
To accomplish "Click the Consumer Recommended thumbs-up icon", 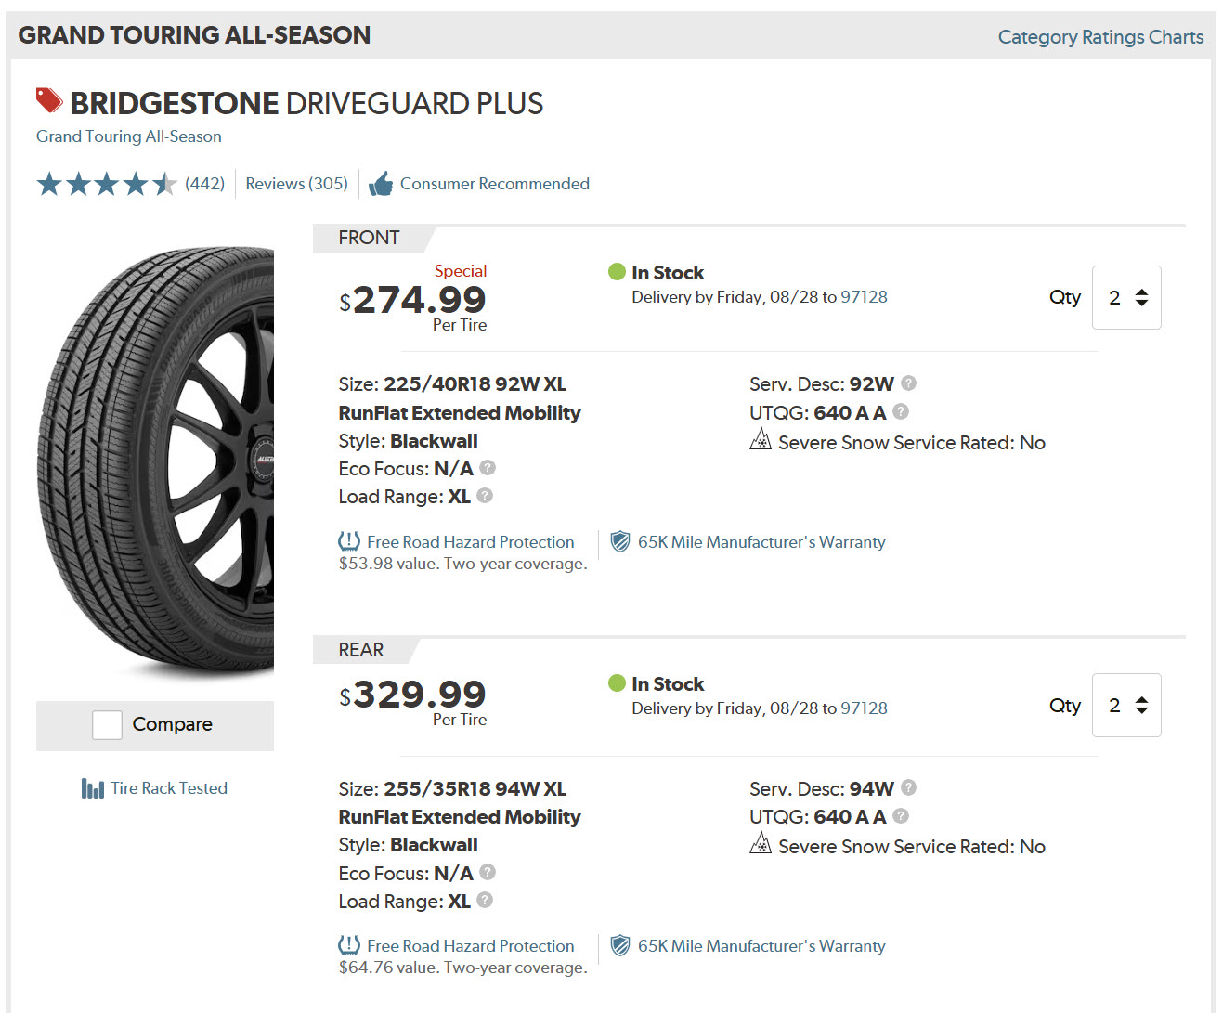I will tap(381, 184).
